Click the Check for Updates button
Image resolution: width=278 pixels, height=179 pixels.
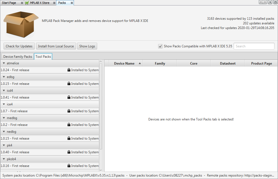pyautogui.click(x=19, y=46)
